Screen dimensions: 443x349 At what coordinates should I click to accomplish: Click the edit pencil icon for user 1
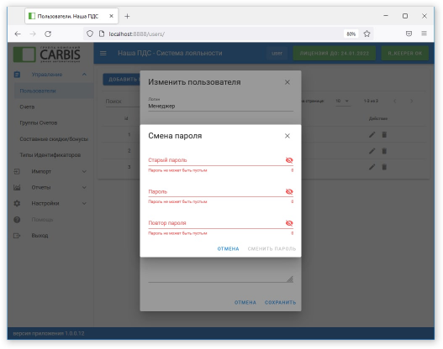(x=372, y=135)
